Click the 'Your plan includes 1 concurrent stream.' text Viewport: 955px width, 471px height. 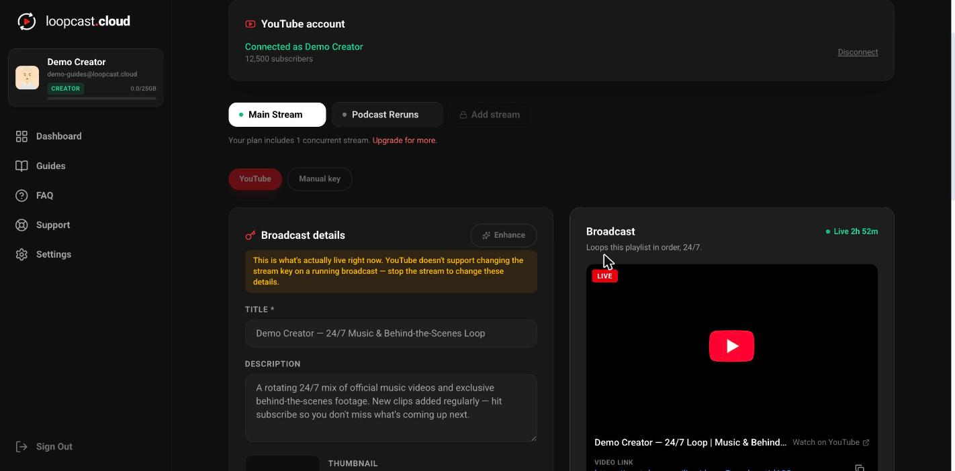point(300,140)
